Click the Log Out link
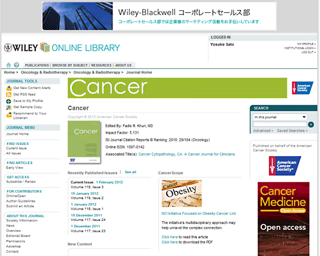The width and height of the screenshot is (320, 256). point(307,52)
